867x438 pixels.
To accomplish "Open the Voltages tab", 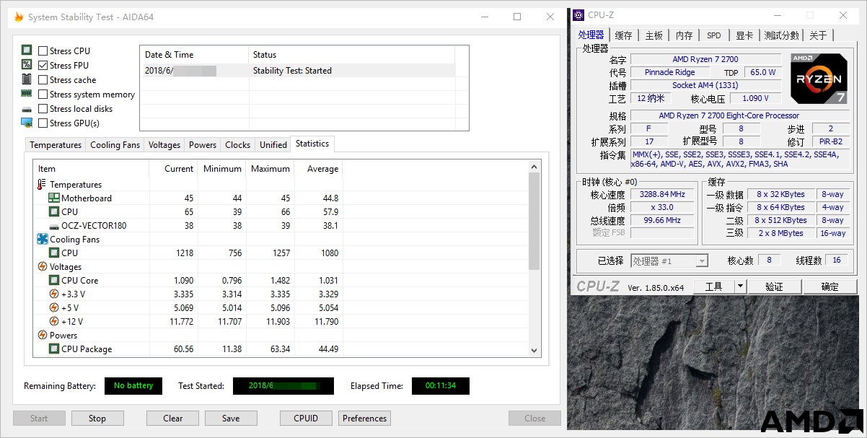I will (164, 145).
